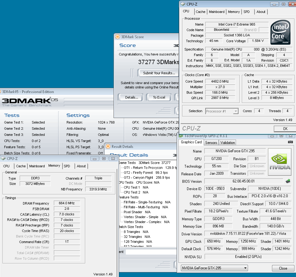This screenshot has height=277, width=296.
Task: Open About tab in top CPU-Z window
Action: coord(261,12)
